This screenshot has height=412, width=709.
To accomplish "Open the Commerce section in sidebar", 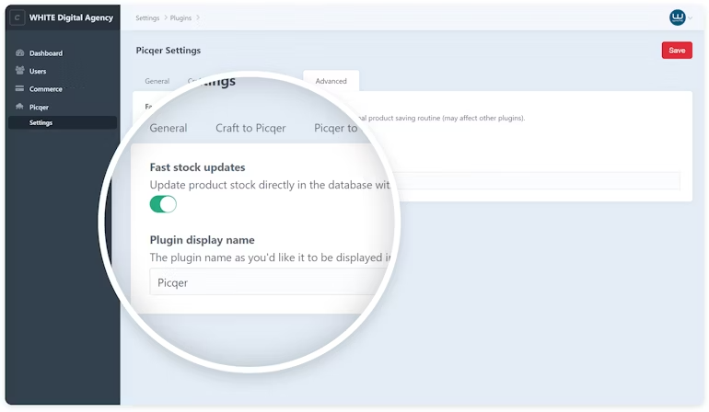I will 46,89.
